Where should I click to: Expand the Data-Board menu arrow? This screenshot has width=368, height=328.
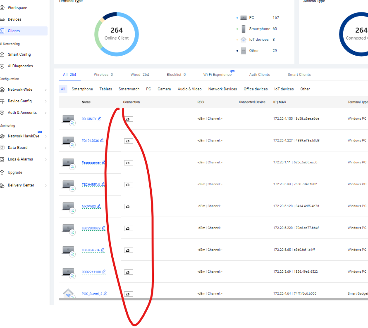click(x=46, y=148)
